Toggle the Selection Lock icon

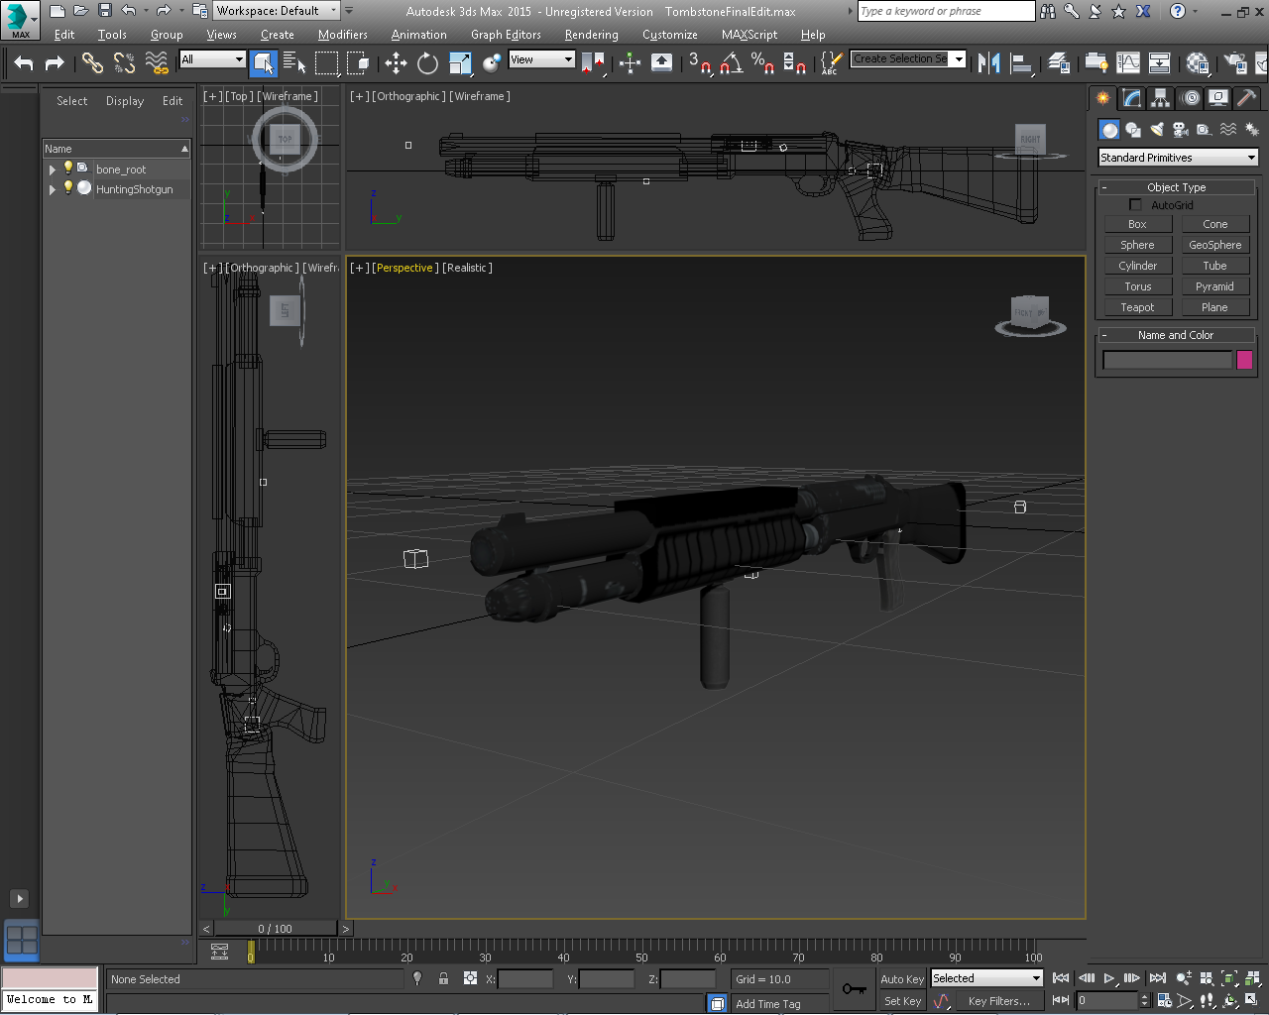(x=443, y=978)
